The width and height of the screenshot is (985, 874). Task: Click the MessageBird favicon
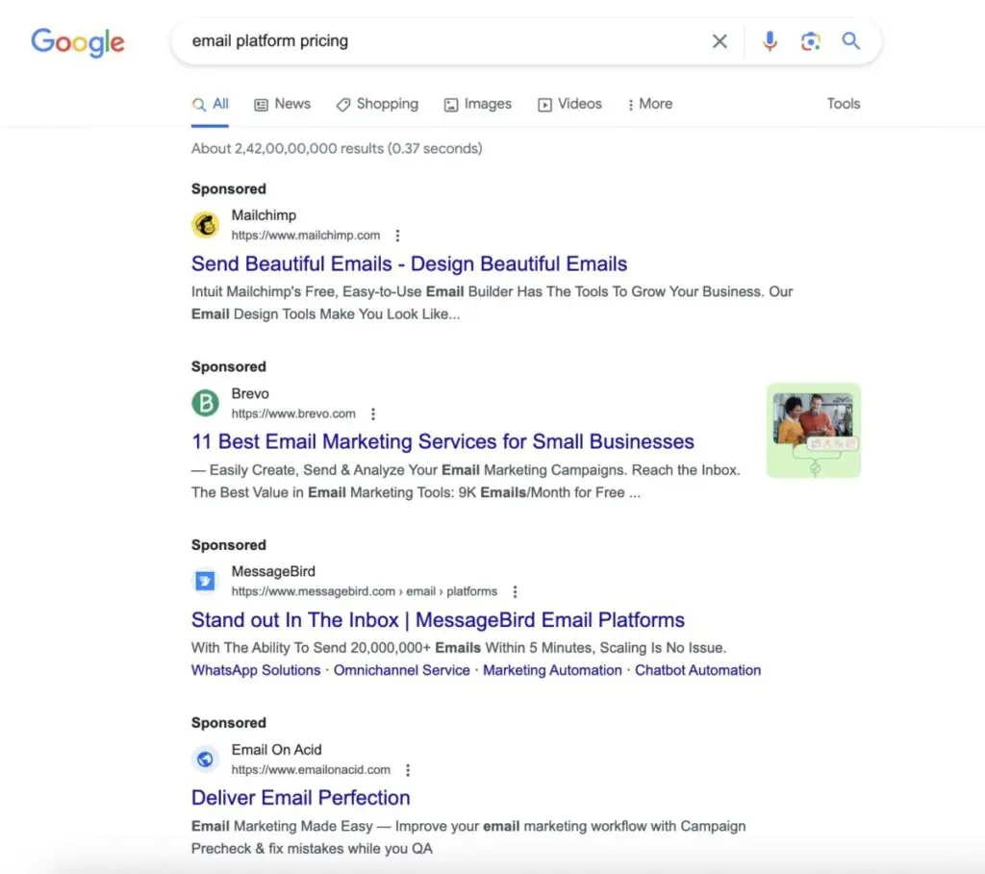pos(205,581)
